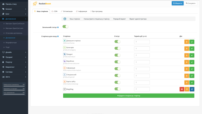Expand the Блог sidebar menu
Viewport: 202px width, 114px height.
click(x=14, y=14)
